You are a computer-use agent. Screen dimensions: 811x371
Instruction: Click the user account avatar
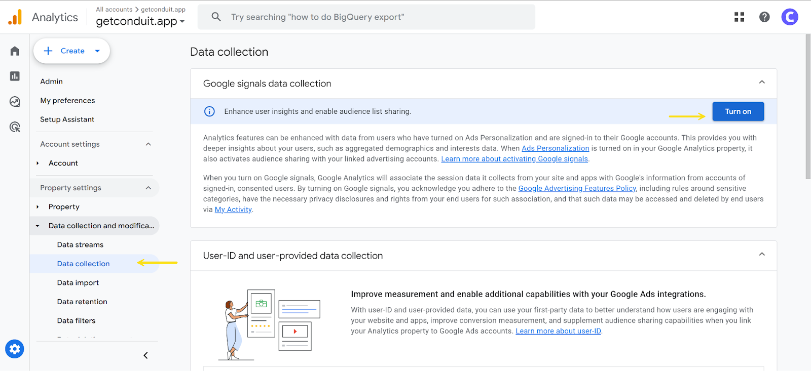[x=789, y=17]
